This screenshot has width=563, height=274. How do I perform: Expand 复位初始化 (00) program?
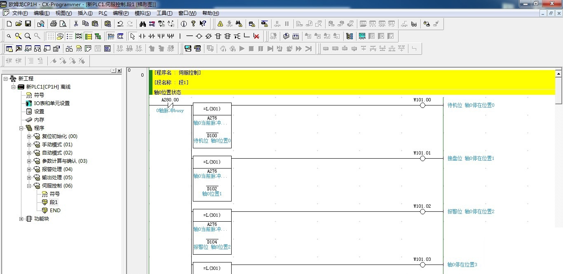(29, 136)
